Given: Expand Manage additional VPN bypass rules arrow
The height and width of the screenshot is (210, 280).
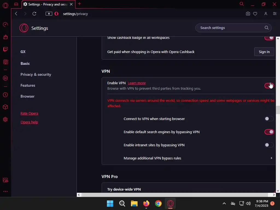Looking at the screenshot, I should 272,158.
